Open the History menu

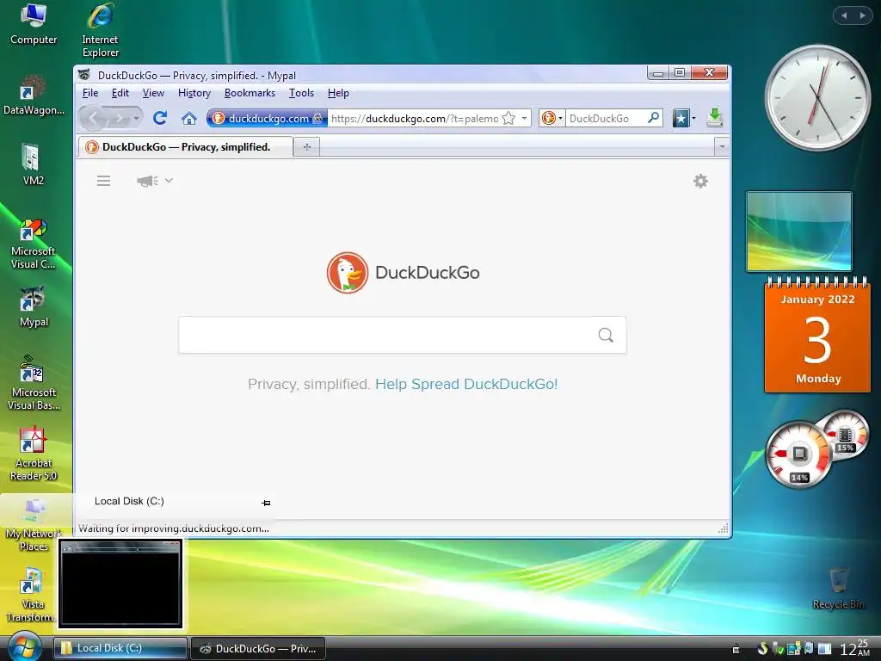coord(194,93)
